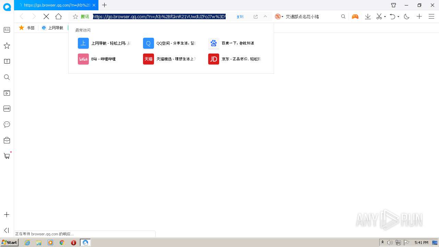This screenshot has width=439, height=247.
Task: Open the sidebar chat bubble icon
Action: pyautogui.click(x=7, y=125)
